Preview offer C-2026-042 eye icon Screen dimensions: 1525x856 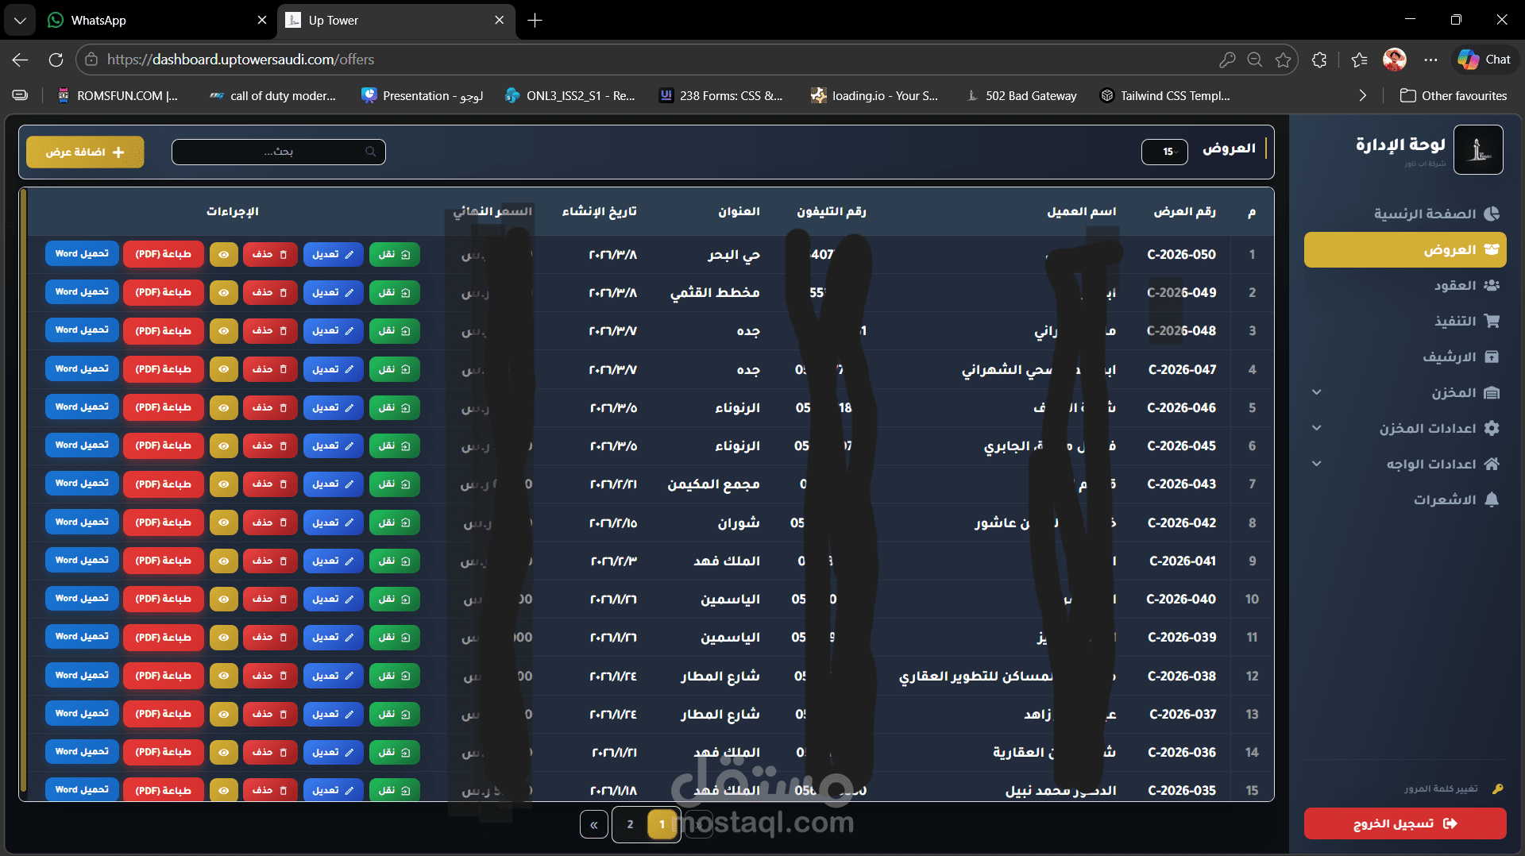(x=224, y=522)
